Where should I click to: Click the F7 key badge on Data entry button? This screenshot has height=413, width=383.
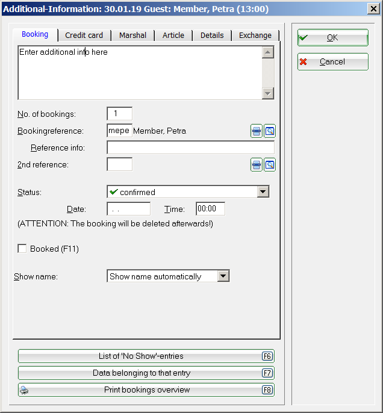(267, 373)
